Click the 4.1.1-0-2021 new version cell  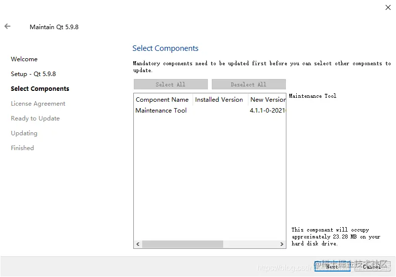(x=268, y=110)
